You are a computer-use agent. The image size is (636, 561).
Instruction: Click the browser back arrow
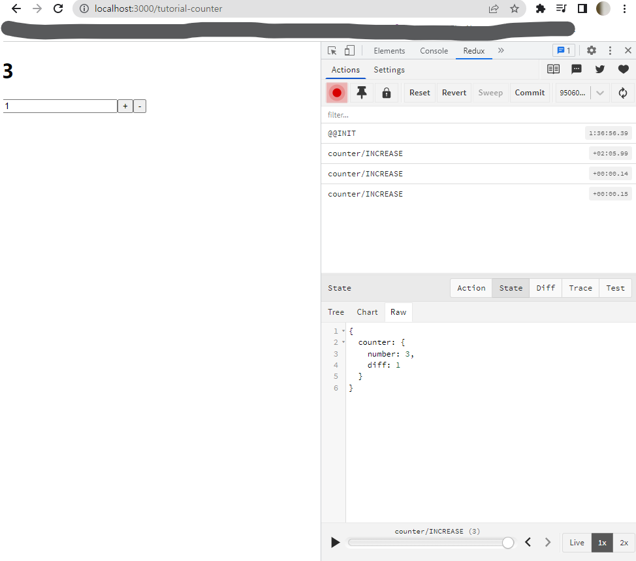click(x=16, y=8)
